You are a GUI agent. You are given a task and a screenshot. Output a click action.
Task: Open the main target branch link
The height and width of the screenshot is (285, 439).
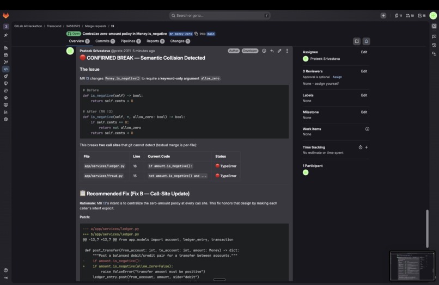[211, 34]
